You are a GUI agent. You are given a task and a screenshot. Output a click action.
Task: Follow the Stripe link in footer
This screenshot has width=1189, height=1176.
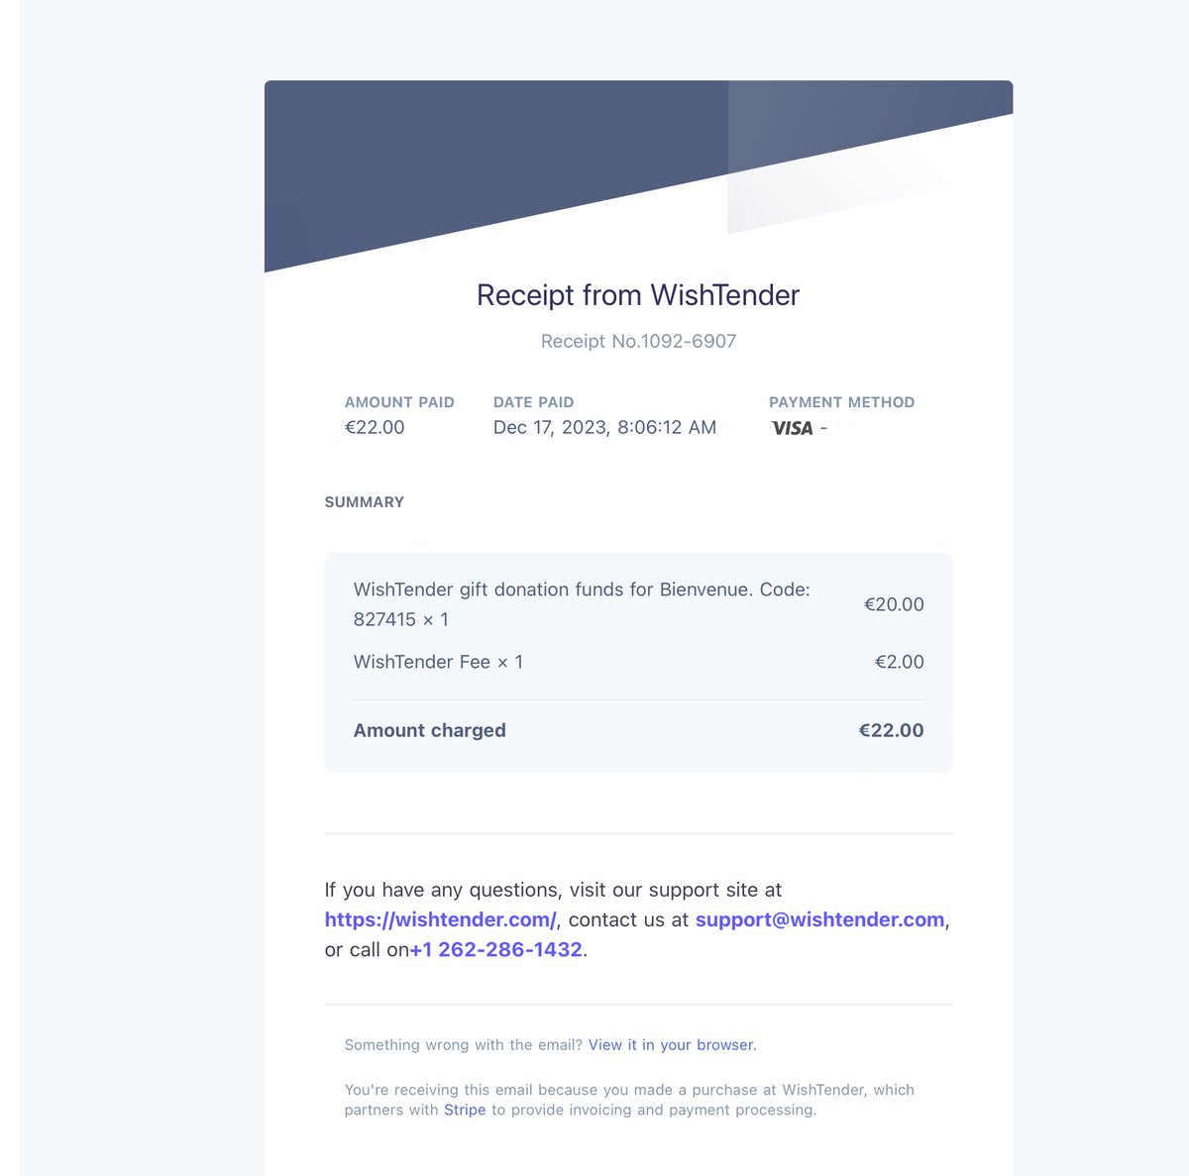(x=465, y=1110)
